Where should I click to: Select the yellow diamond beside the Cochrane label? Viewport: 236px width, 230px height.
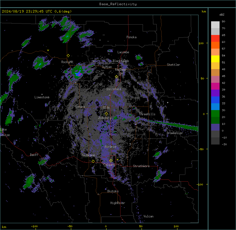93,161
